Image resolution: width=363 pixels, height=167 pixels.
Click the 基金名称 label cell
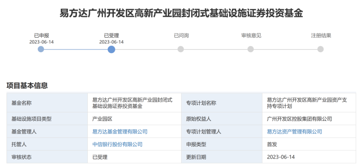pyautogui.click(x=47, y=103)
